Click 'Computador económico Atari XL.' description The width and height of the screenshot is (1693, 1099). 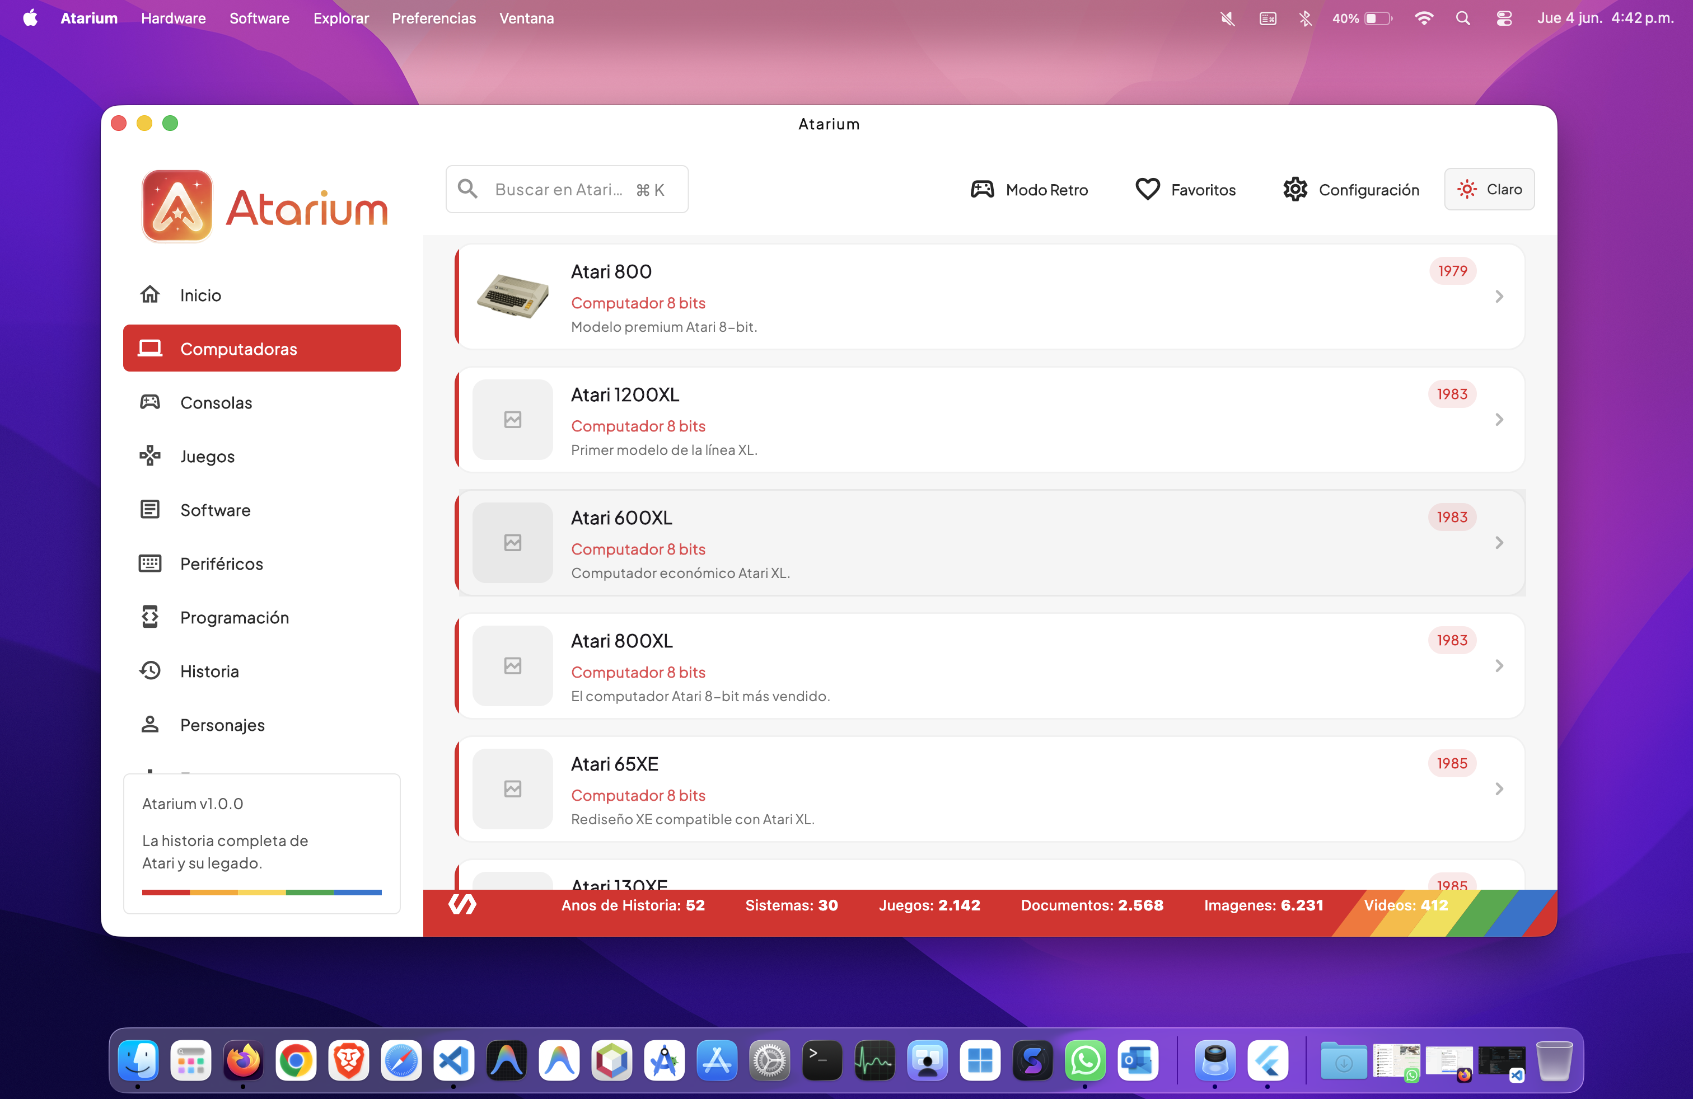point(680,573)
